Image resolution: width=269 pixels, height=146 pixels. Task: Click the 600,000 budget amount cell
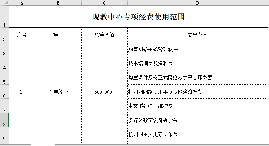tap(104, 92)
